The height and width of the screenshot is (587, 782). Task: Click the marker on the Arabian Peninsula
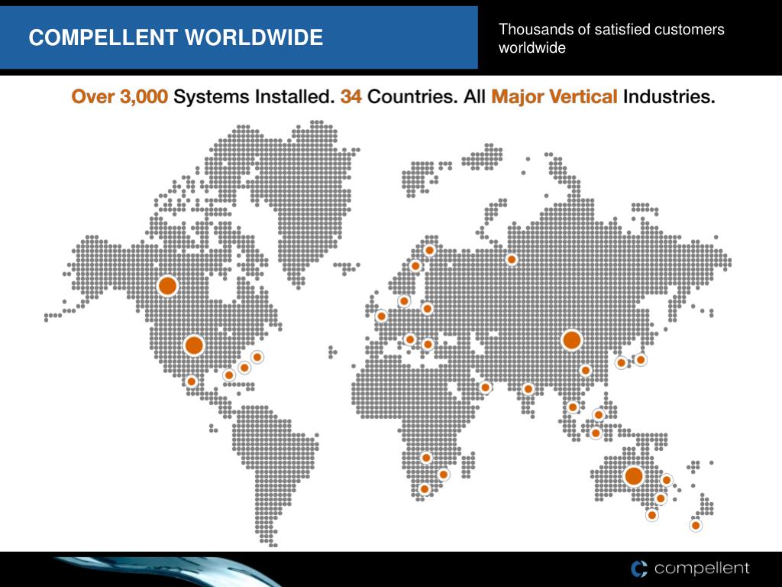point(485,388)
